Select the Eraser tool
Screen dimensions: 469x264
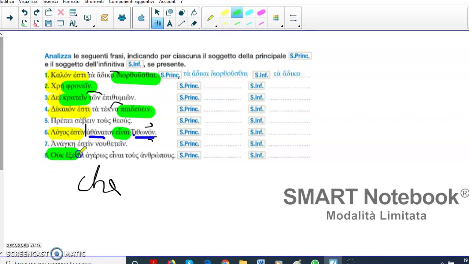click(194, 24)
